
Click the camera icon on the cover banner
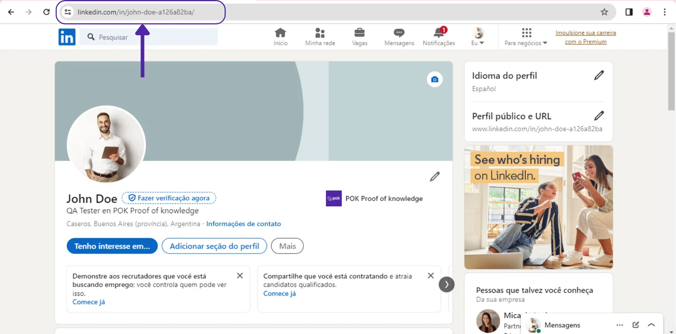[434, 79]
